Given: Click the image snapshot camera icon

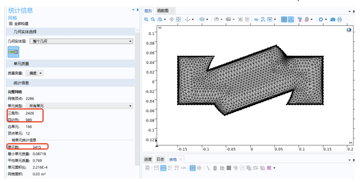Looking at the screenshot, I should [x=333, y=20].
